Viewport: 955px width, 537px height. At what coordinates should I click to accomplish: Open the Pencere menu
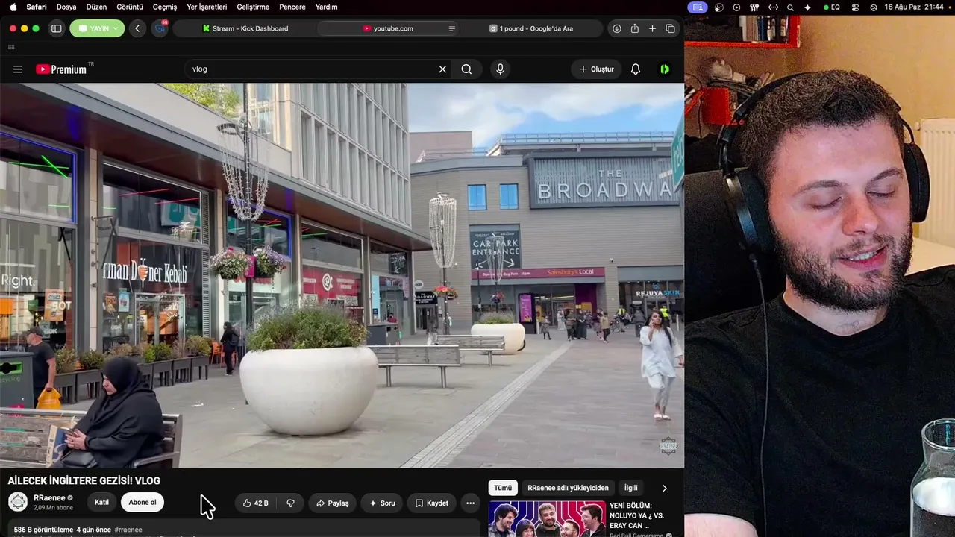(292, 7)
